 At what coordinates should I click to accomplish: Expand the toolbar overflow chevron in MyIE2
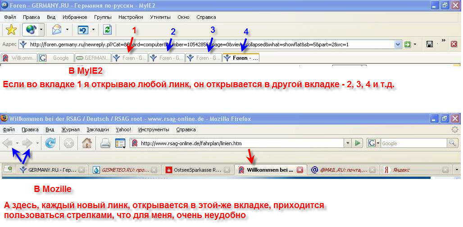click(x=443, y=40)
